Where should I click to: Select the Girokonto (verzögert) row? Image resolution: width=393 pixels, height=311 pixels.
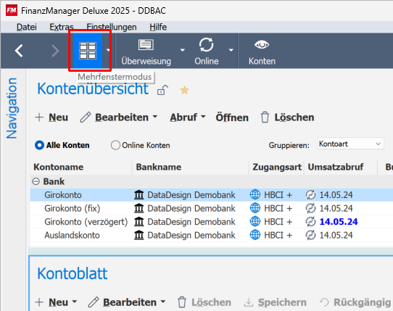[212, 222]
